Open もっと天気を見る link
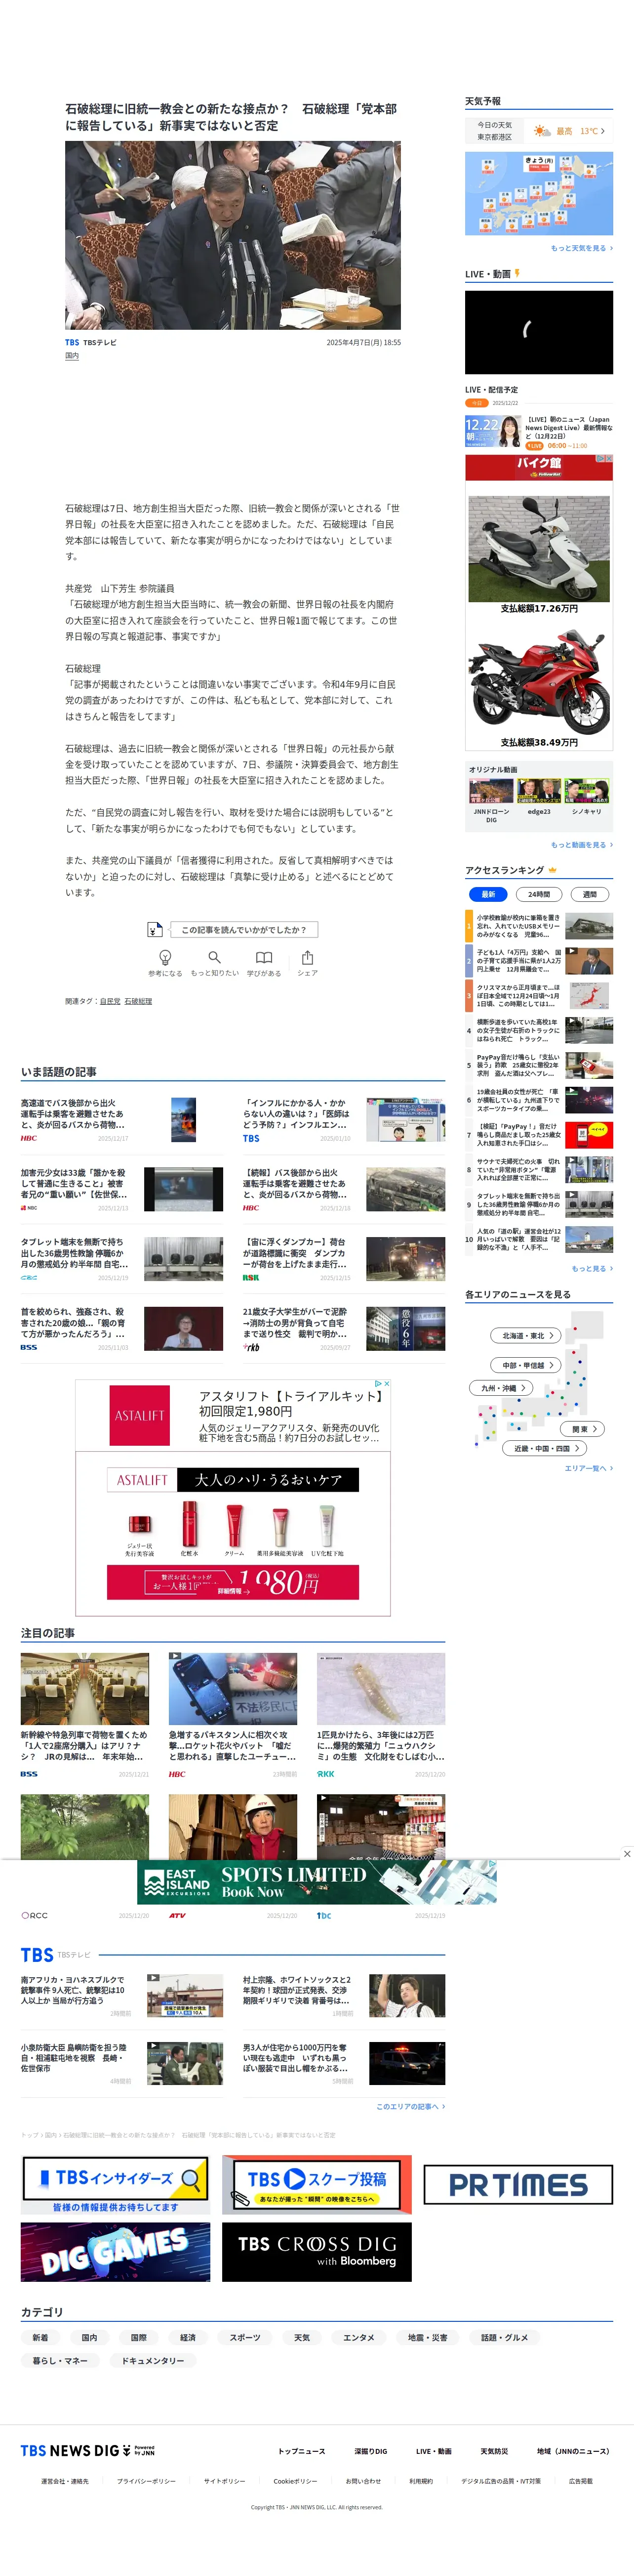The height and width of the screenshot is (2576, 634). [581, 248]
